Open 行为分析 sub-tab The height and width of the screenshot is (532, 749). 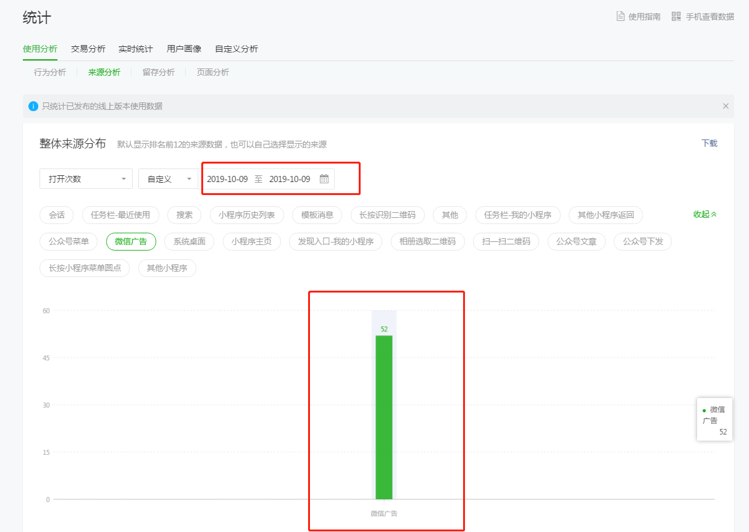[50, 72]
